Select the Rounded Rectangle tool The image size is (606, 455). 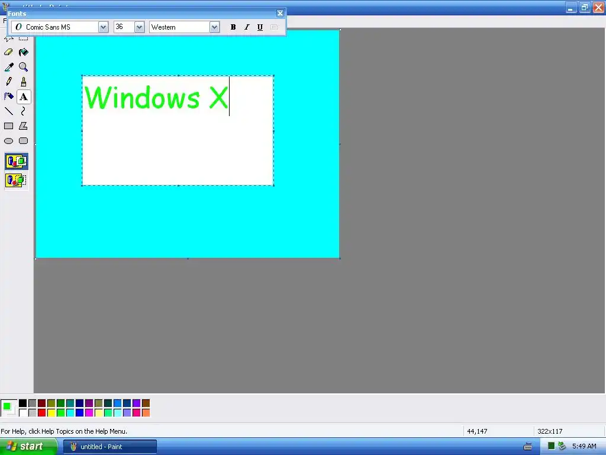click(x=24, y=141)
